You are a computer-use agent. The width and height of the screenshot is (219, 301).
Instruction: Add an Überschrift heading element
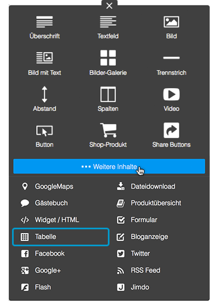44,27
